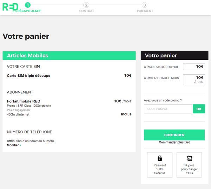Jump to the Paiement step label
This screenshot has height=189, width=211.
[x=145, y=11]
